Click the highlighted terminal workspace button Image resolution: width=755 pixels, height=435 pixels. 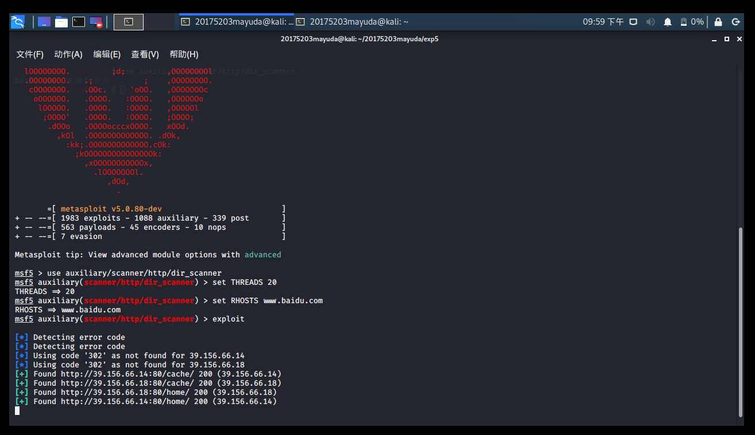tap(129, 22)
